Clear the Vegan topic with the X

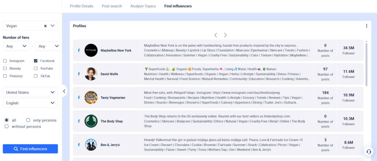click(x=45, y=26)
